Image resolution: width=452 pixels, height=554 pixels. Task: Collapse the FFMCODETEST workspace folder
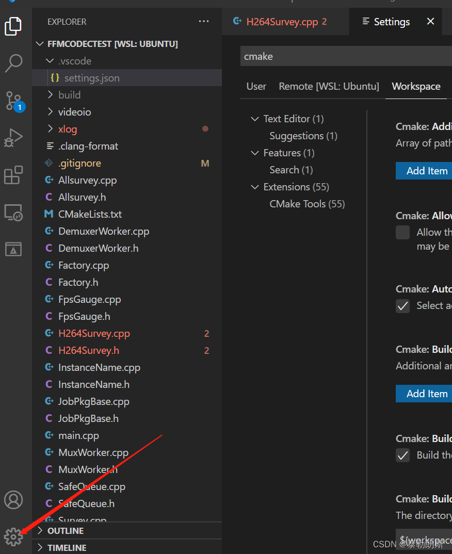[40, 43]
